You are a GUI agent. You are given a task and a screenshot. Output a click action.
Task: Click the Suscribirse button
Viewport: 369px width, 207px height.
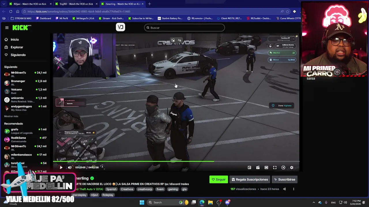point(285,179)
